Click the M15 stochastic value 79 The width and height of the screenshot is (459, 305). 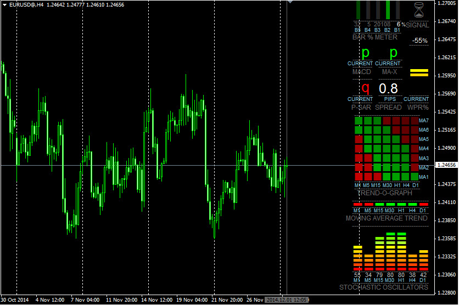point(379,275)
